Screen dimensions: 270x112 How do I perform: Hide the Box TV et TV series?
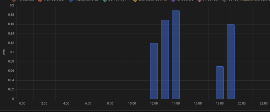[x=116, y=0]
